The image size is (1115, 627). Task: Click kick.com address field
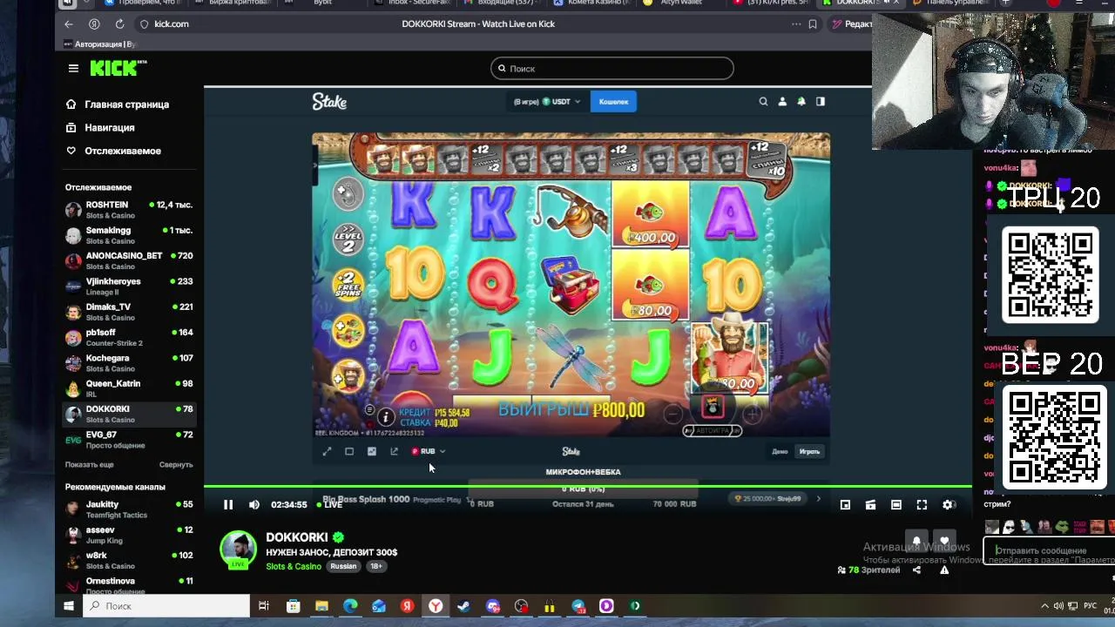click(172, 24)
